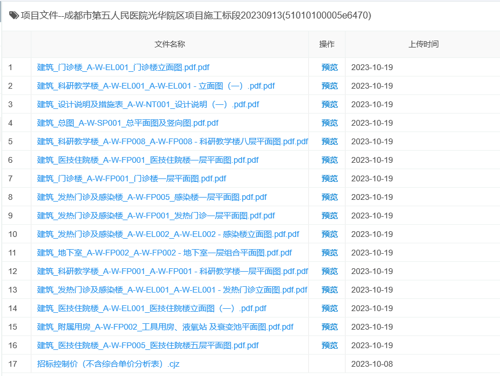Select upload date 2023-10-08 in row 17
This screenshot has width=500, height=376.
click(372, 364)
